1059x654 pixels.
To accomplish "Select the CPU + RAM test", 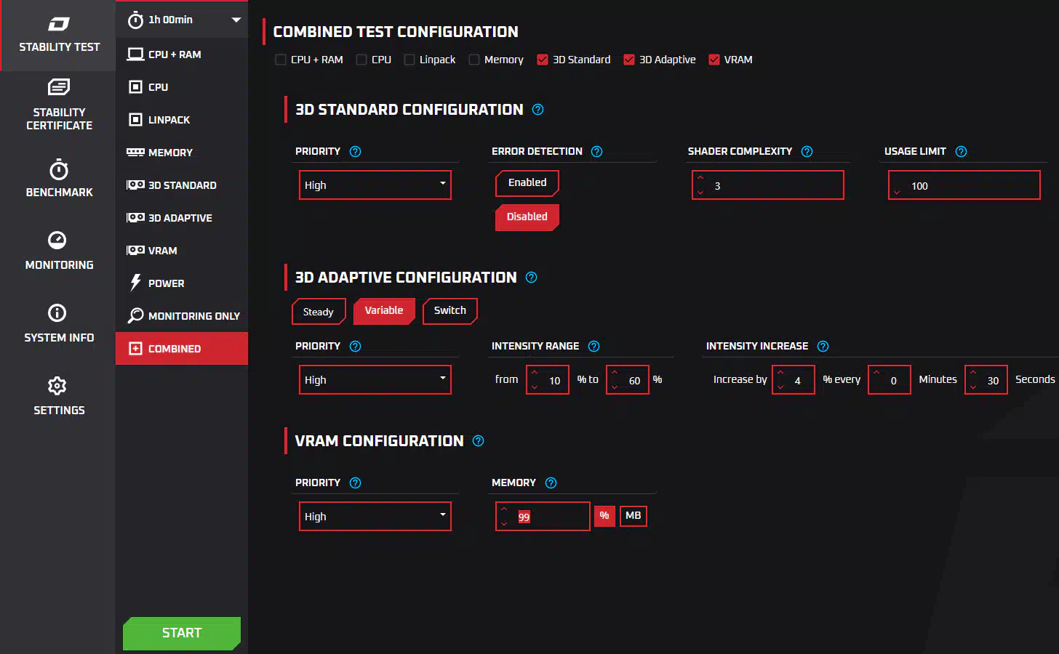I will tap(182, 54).
